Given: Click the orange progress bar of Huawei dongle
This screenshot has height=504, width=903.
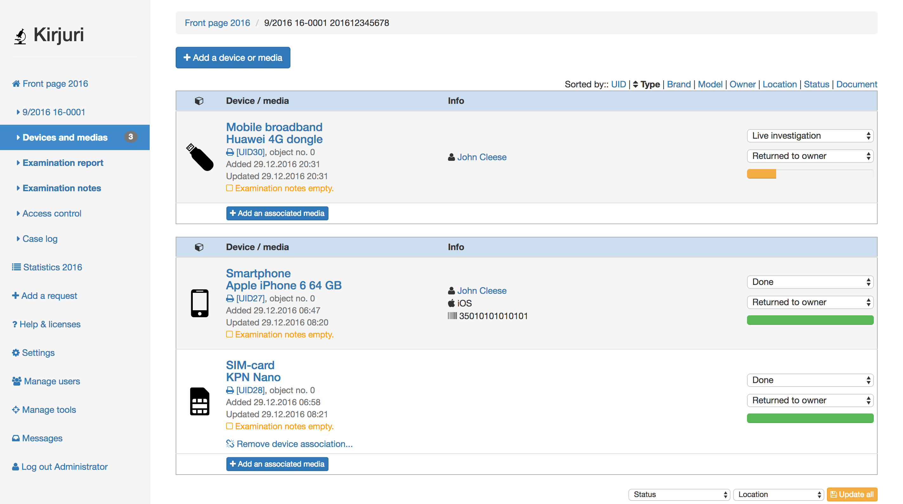Looking at the screenshot, I should point(761,174).
